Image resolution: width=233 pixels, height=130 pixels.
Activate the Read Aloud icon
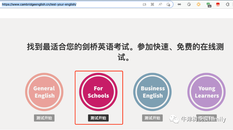click(160, 4)
